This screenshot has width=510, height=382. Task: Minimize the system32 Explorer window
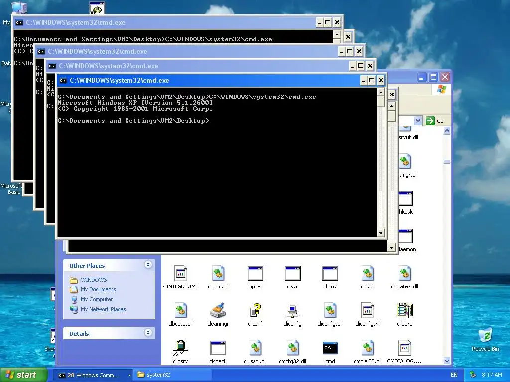pos(422,77)
